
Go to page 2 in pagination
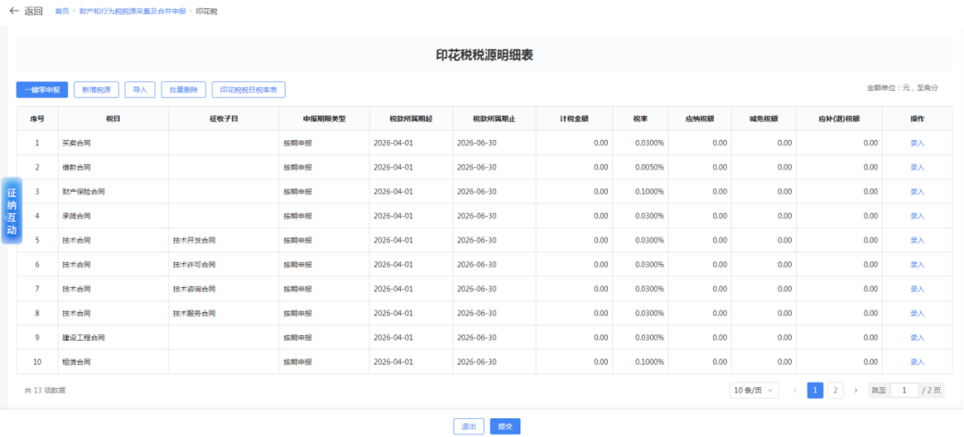[835, 391]
